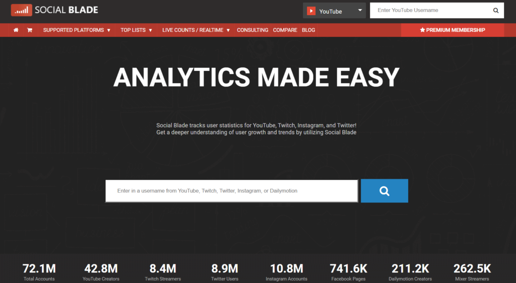Click the 262.5K Mixer Streamers stat
This screenshot has height=283, width=516.
click(x=472, y=272)
